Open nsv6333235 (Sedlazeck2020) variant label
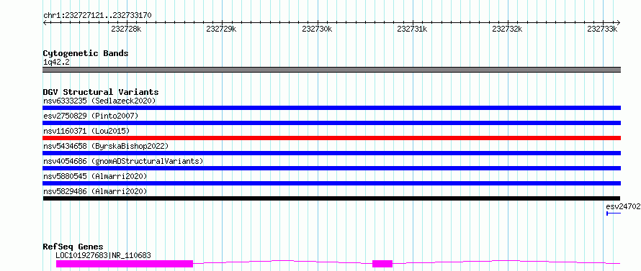Image resolution: width=641 pixels, height=271 pixels. click(99, 101)
